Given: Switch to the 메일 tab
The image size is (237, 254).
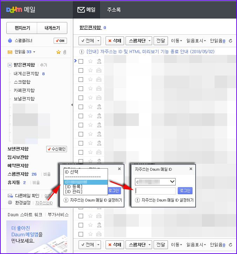Looking at the screenshot, I should (86, 10).
